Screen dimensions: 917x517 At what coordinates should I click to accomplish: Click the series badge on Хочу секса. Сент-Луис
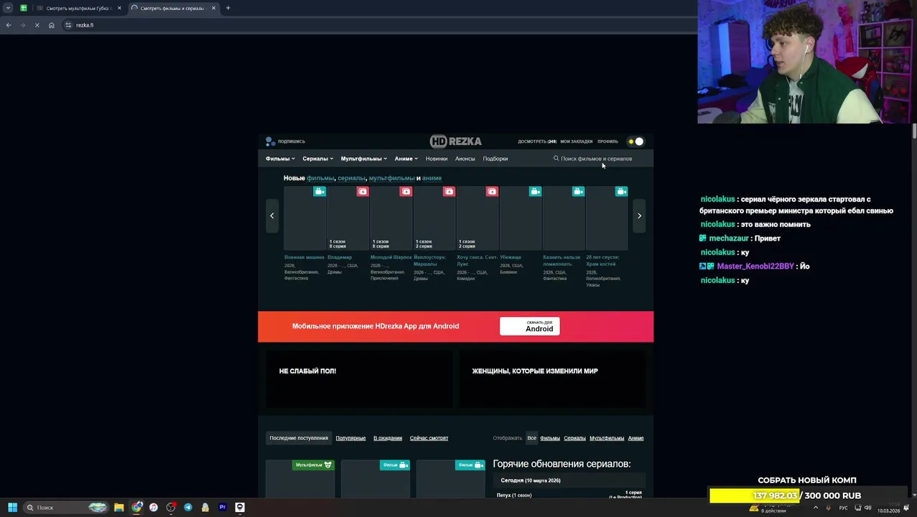pyautogui.click(x=492, y=192)
